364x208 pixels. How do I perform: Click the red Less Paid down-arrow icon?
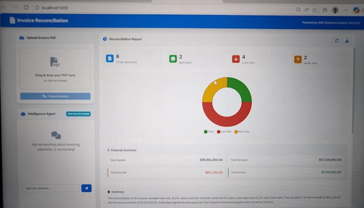point(236,59)
